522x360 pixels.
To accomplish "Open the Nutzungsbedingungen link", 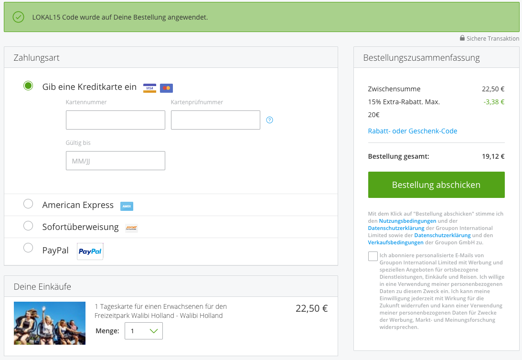I will [407, 221].
